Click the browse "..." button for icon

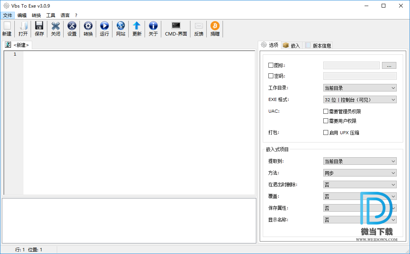click(389, 65)
